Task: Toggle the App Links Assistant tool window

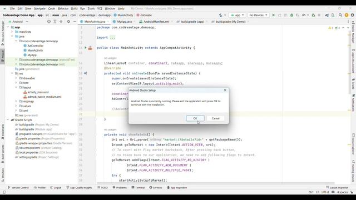Action: point(353,61)
